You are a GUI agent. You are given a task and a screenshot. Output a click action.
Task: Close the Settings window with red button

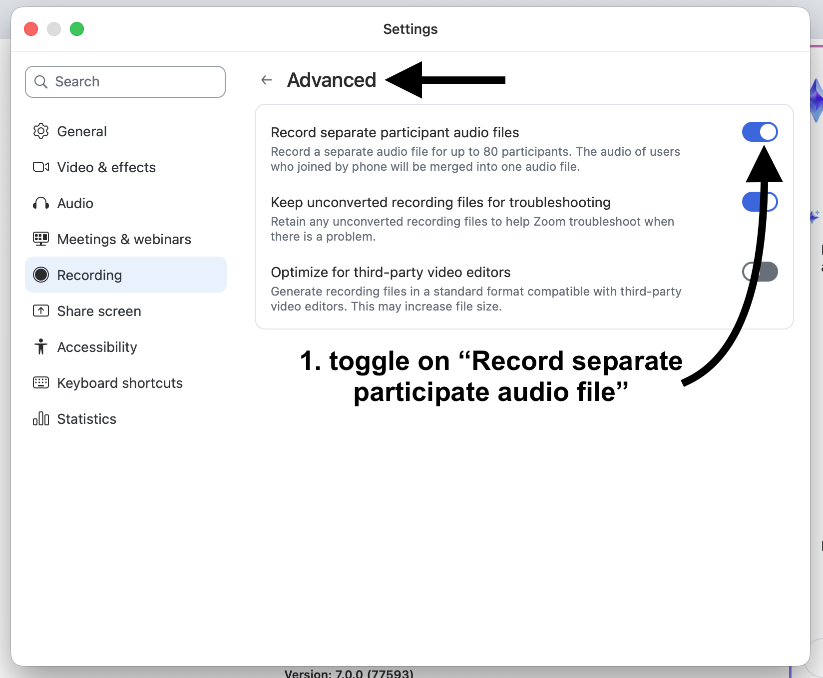pyautogui.click(x=31, y=29)
